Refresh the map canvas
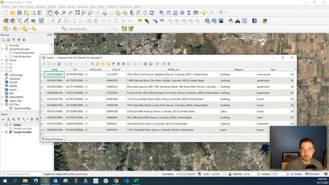The width and height of the screenshot is (329, 185). 152,13
